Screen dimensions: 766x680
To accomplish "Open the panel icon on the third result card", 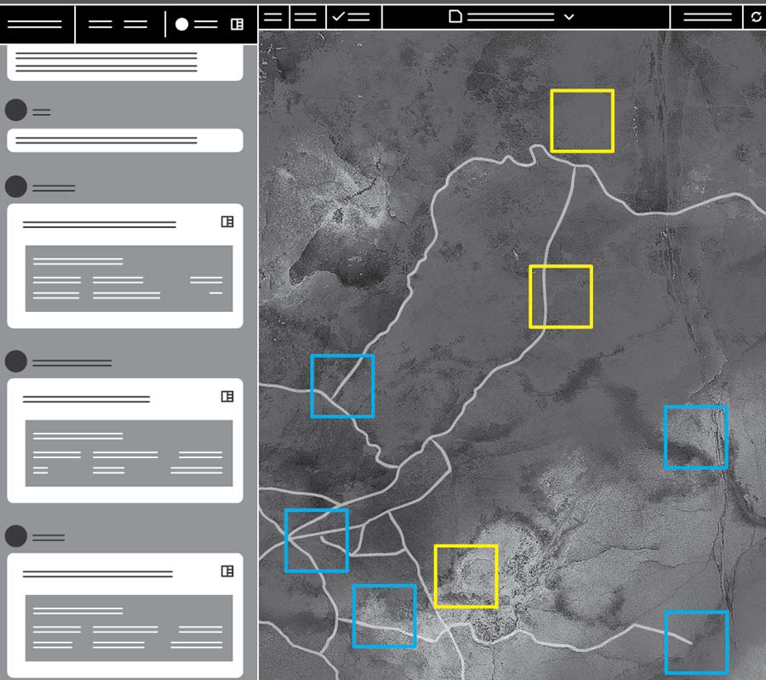I will (x=227, y=571).
